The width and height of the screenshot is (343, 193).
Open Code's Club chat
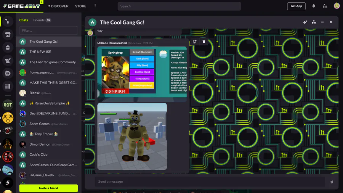click(48, 154)
